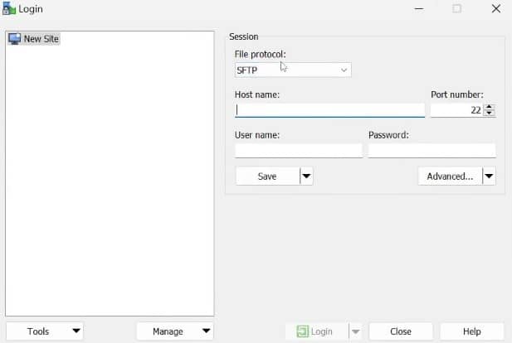Expand the arrow beside Advanced...
512x343 pixels.
click(x=489, y=176)
